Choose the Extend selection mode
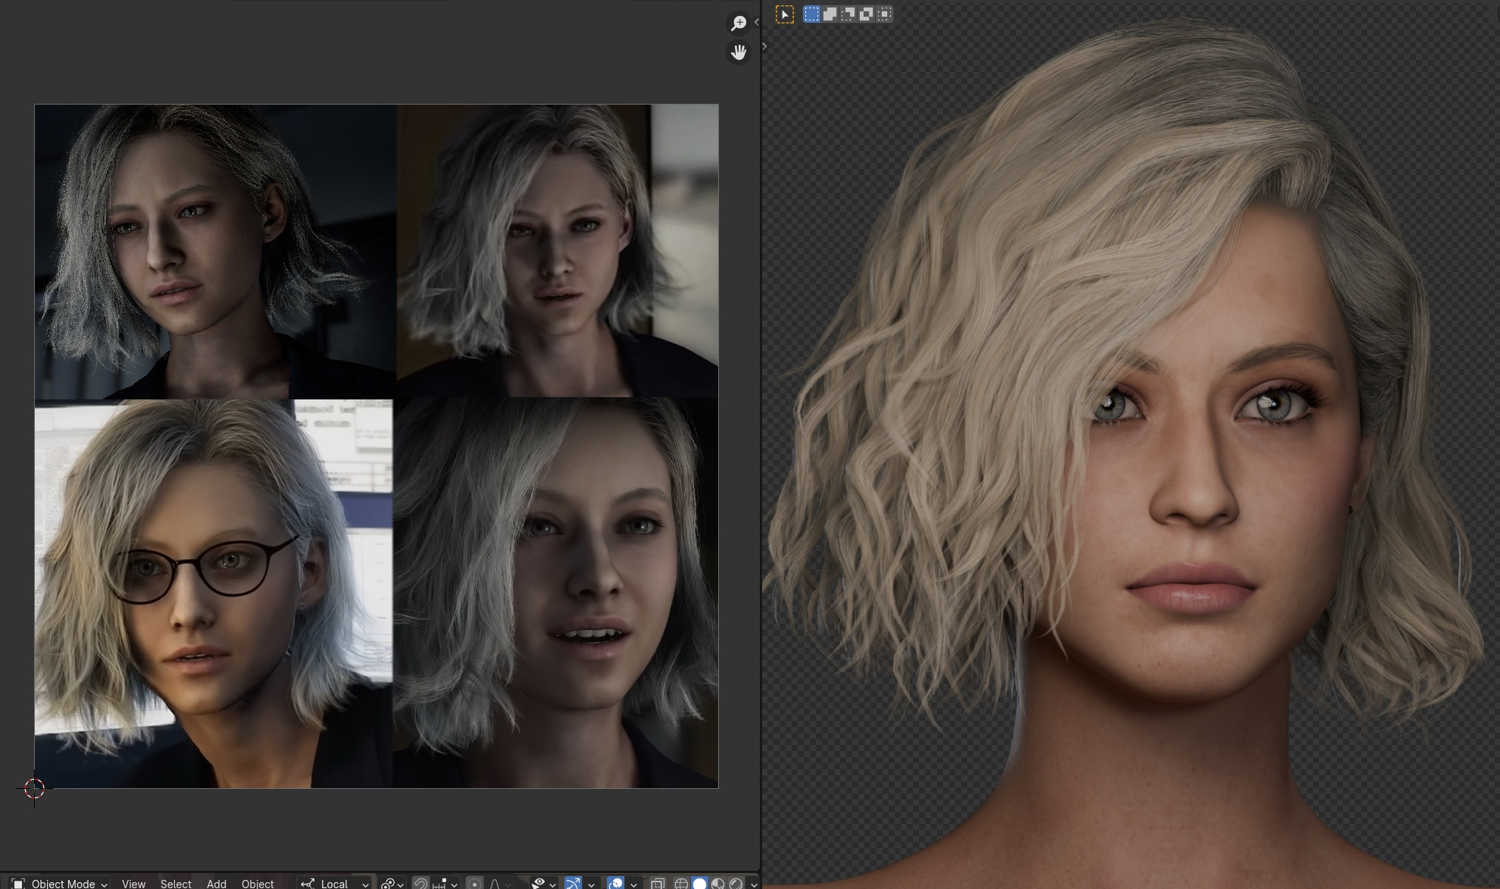Image resolution: width=1500 pixels, height=889 pixels. point(830,14)
